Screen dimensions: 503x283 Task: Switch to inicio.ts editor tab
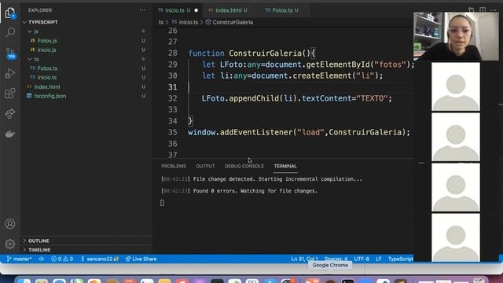pos(174,10)
